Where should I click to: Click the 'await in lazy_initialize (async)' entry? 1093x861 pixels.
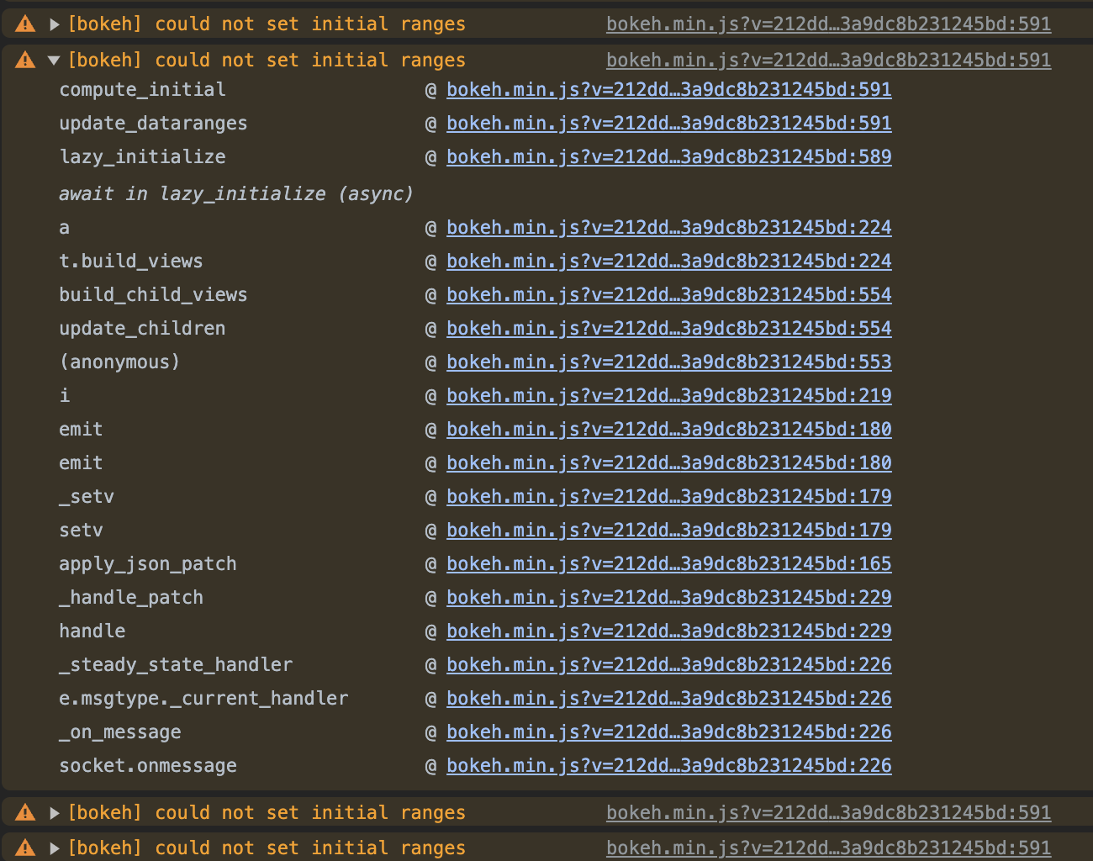[x=236, y=193]
